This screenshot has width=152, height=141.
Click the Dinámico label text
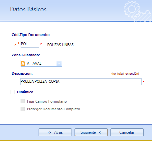coord(25,92)
